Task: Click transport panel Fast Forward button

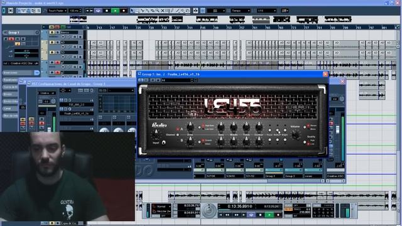Action: pos(236,215)
